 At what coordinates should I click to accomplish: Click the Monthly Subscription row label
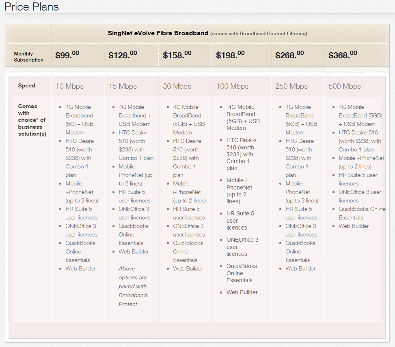28,57
